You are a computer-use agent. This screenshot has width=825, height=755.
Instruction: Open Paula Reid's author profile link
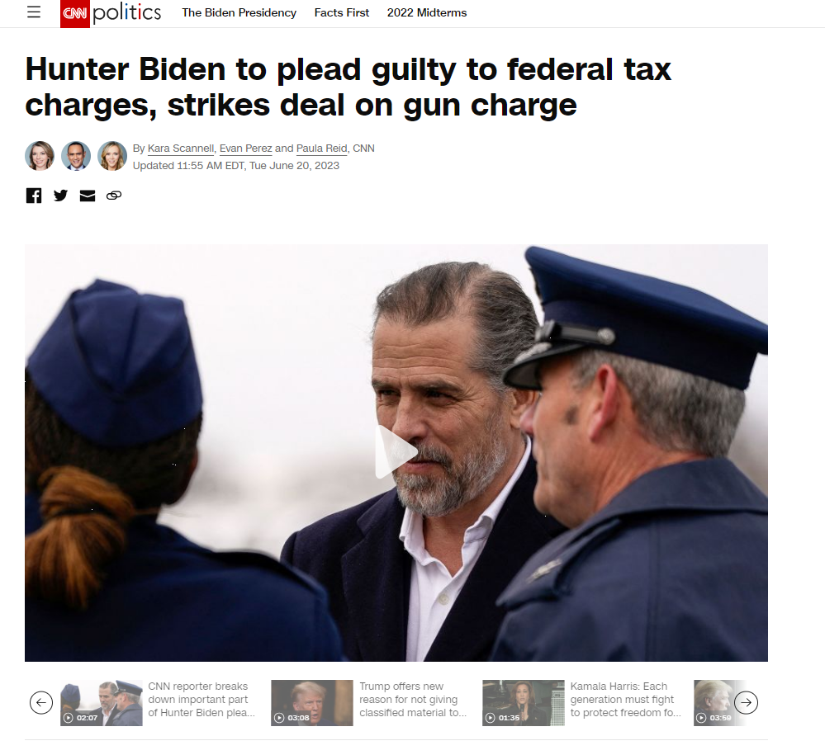click(321, 149)
